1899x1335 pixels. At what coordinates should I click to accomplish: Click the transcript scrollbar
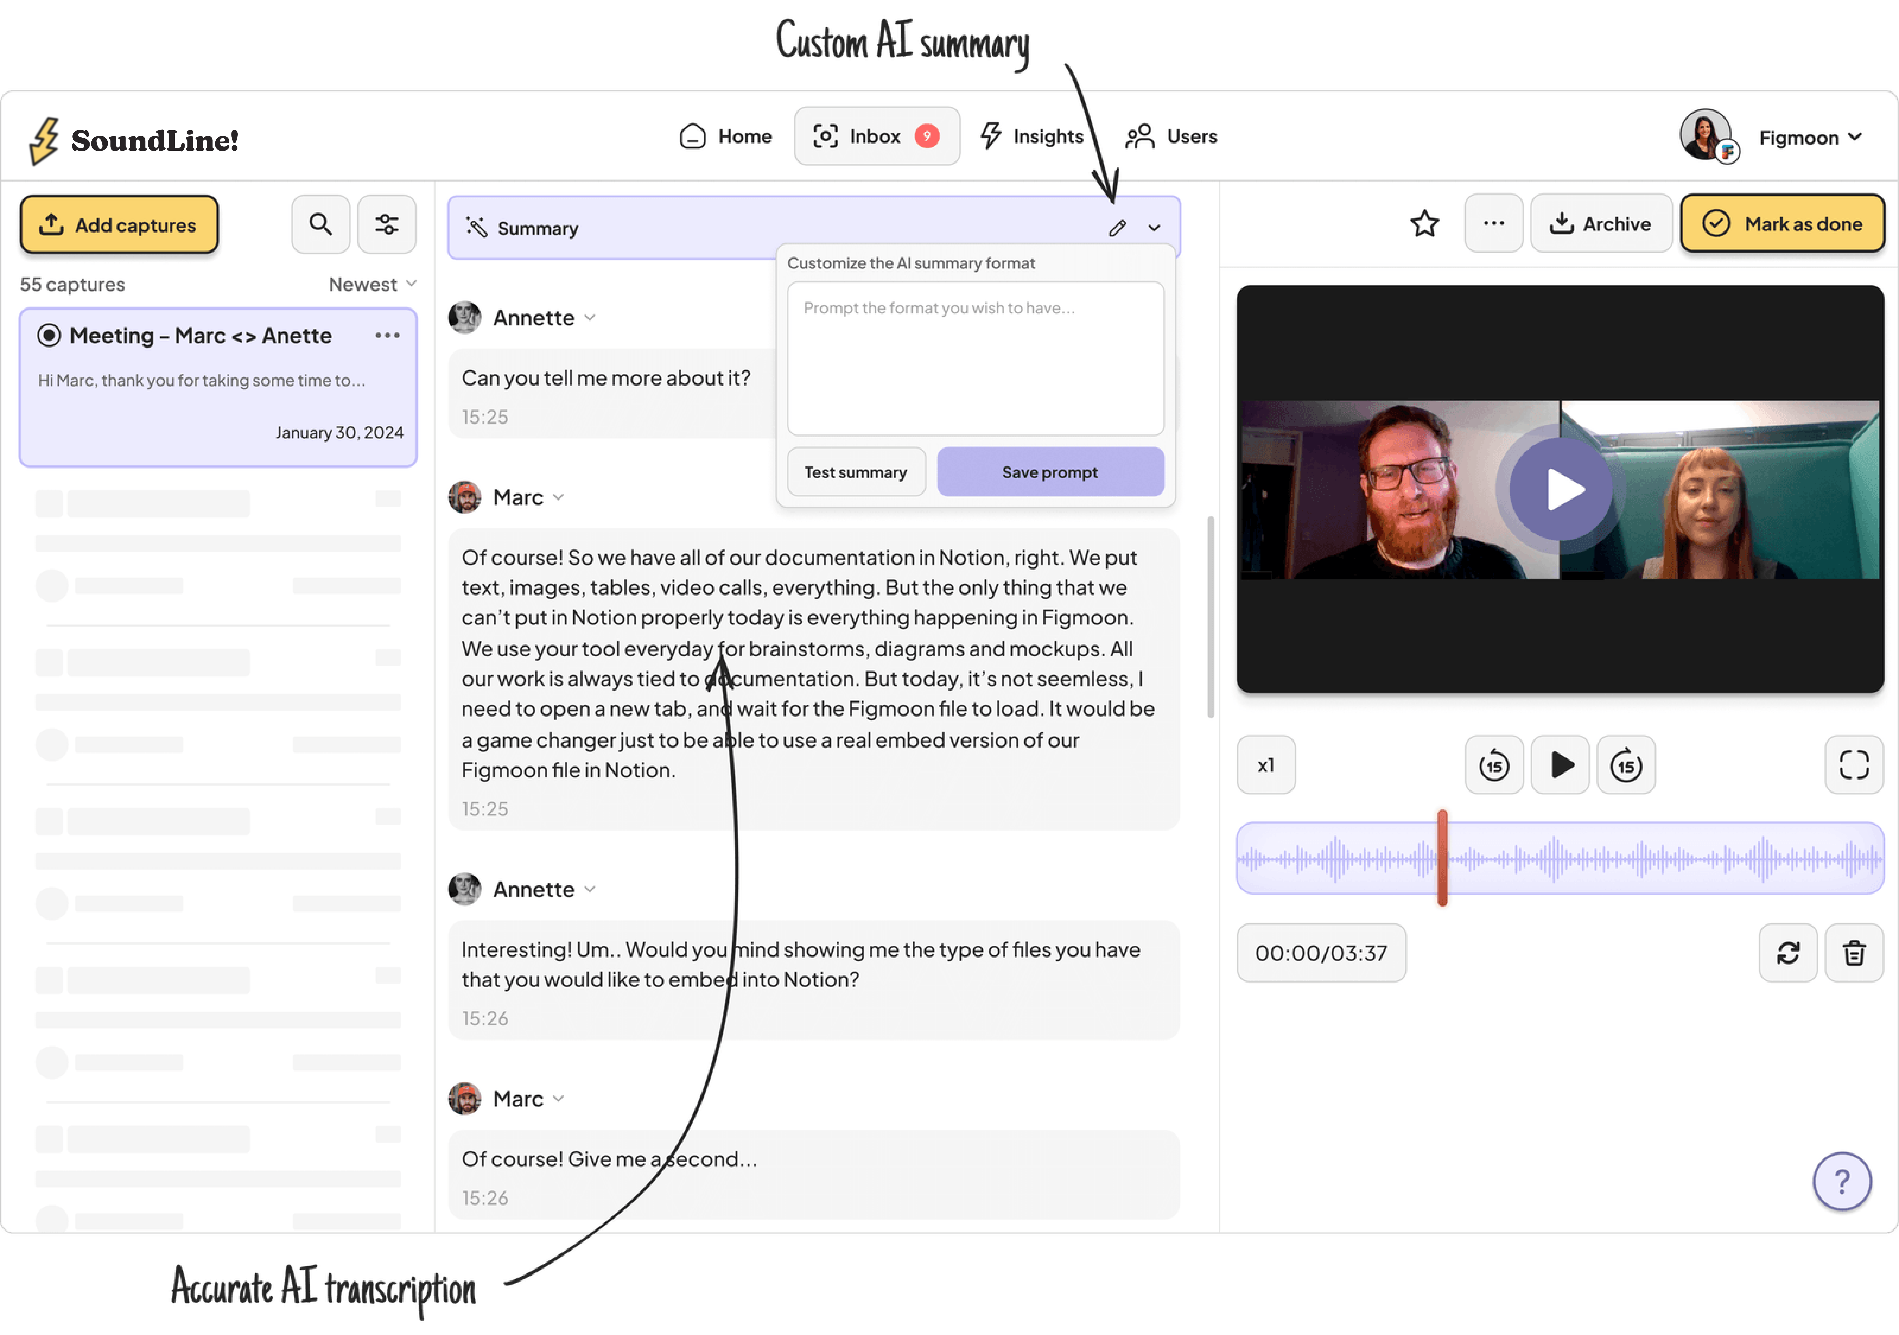point(1211,617)
